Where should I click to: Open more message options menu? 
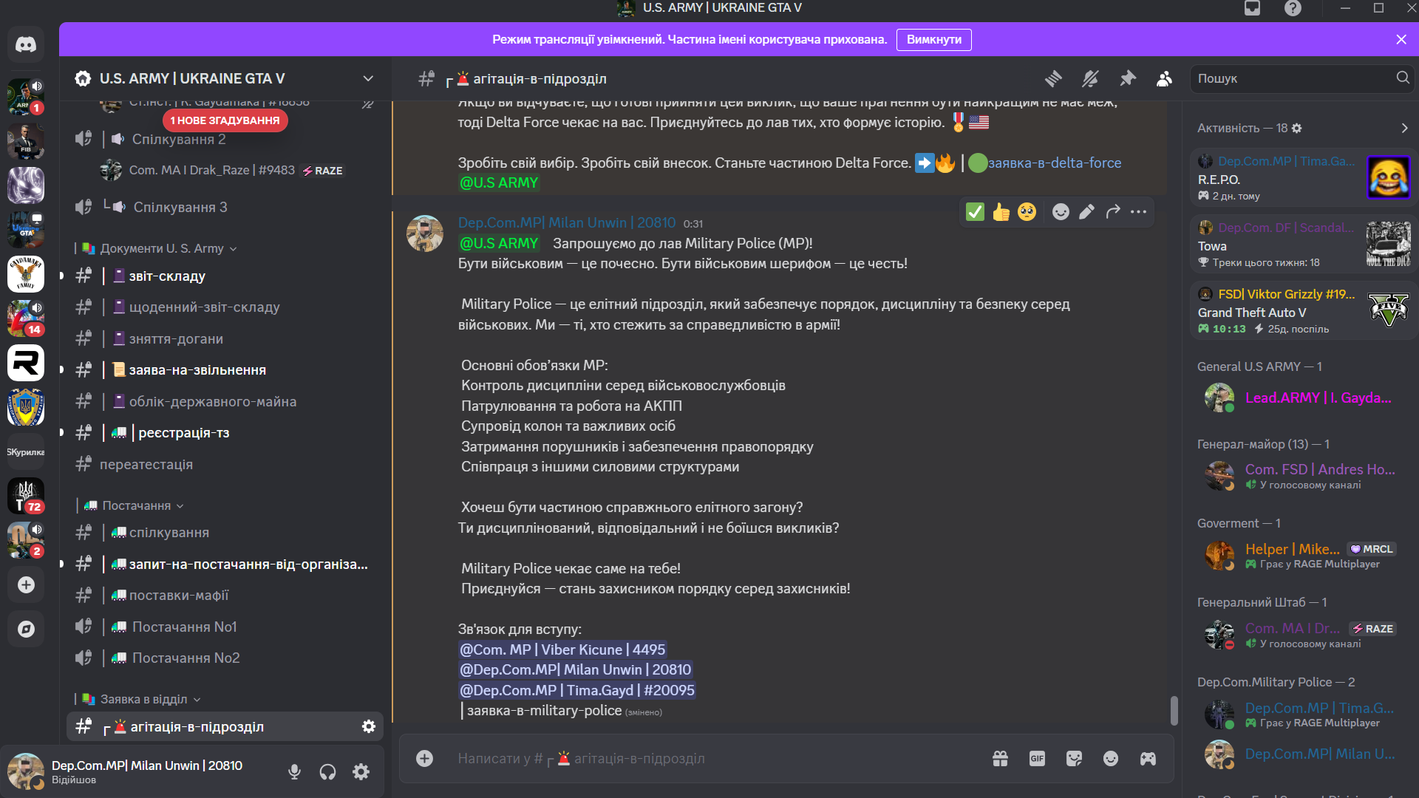tap(1138, 212)
